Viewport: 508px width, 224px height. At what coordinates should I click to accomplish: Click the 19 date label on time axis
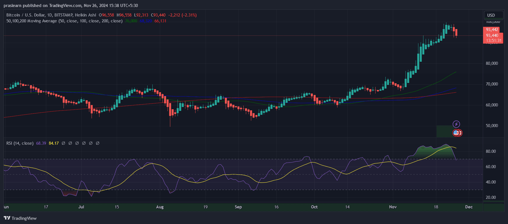tap(206, 207)
